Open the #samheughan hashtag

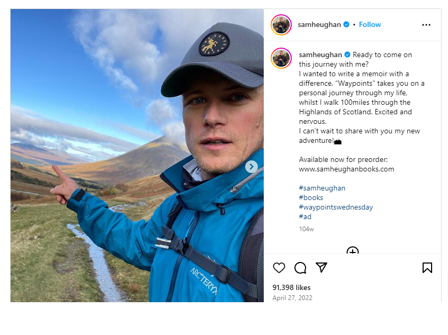click(x=322, y=188)
